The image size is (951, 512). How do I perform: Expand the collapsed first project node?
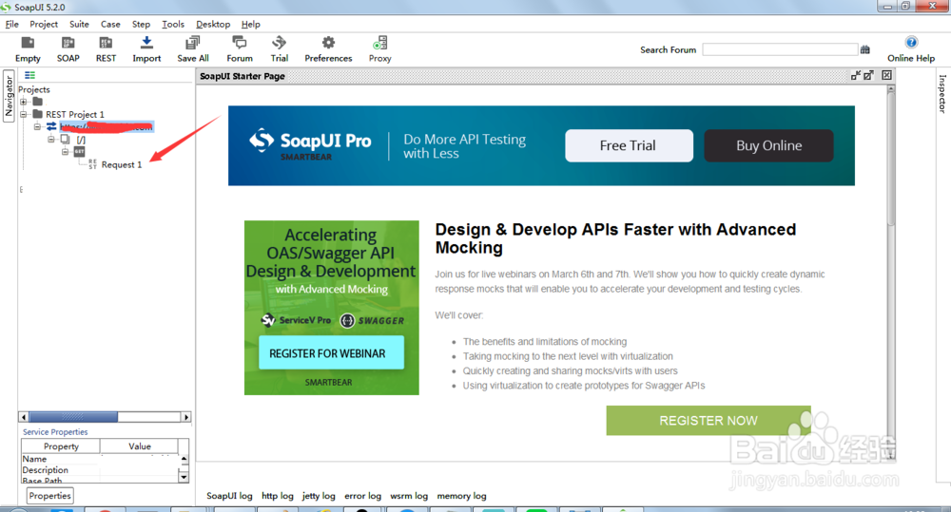pos(24,102)
